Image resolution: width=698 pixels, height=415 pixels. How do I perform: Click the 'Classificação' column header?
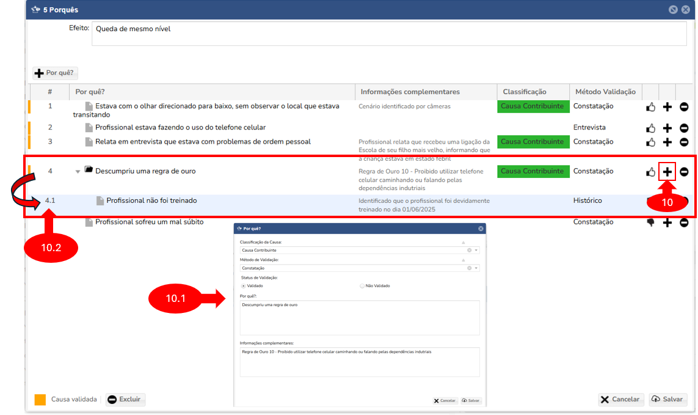coord(533,92)
